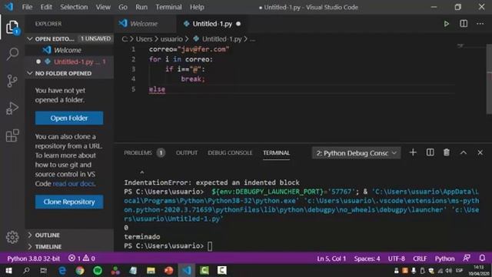
Task: Open the feedback icon in status bar
Action: [x=467, y=259]
